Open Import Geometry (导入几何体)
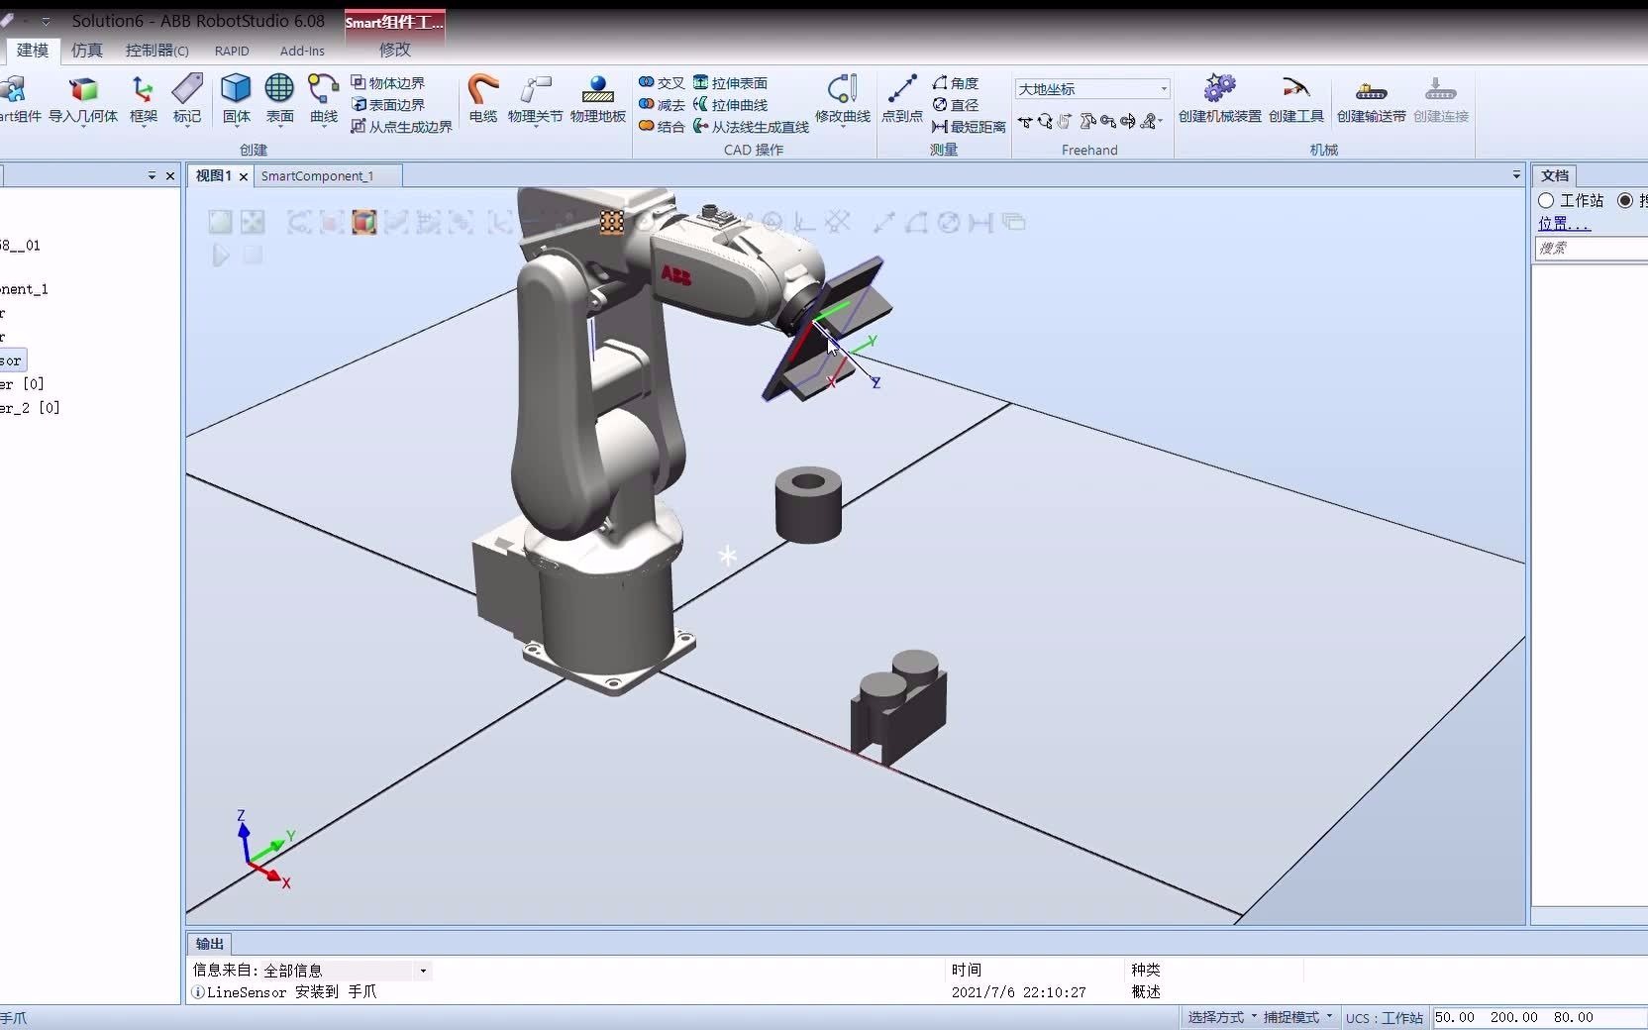The height and width of the screenshot is (1030, 1648). (x=83, y=99)
